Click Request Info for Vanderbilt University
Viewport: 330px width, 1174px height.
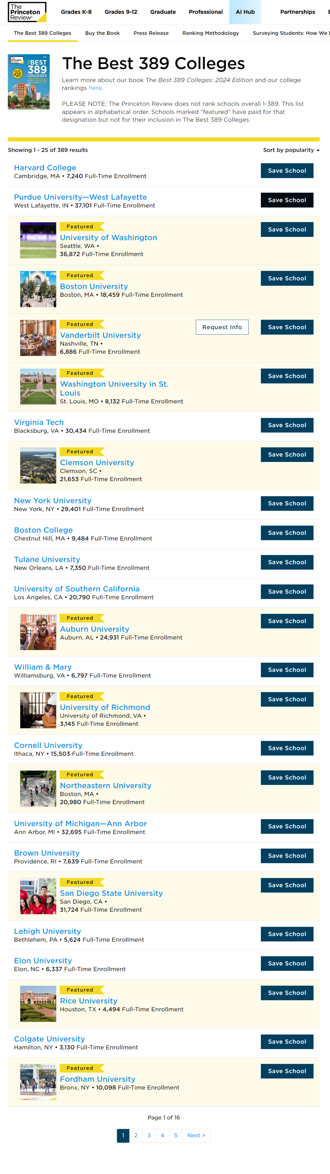[222, 327]
